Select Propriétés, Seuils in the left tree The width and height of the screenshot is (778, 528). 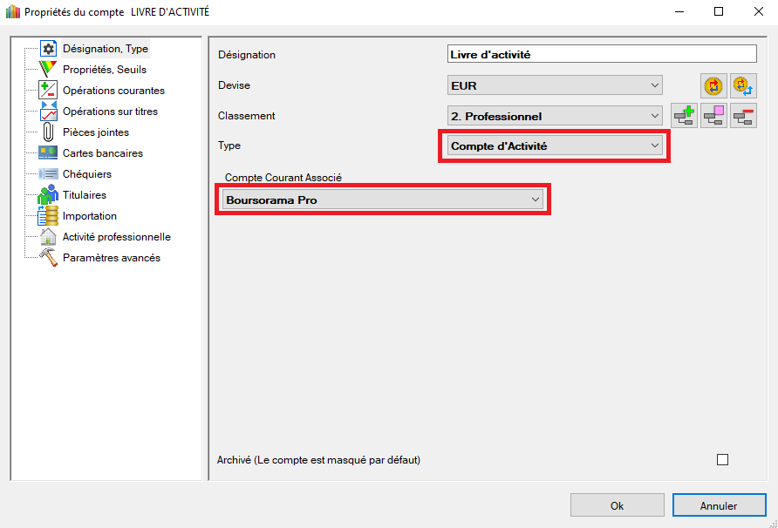104,70
